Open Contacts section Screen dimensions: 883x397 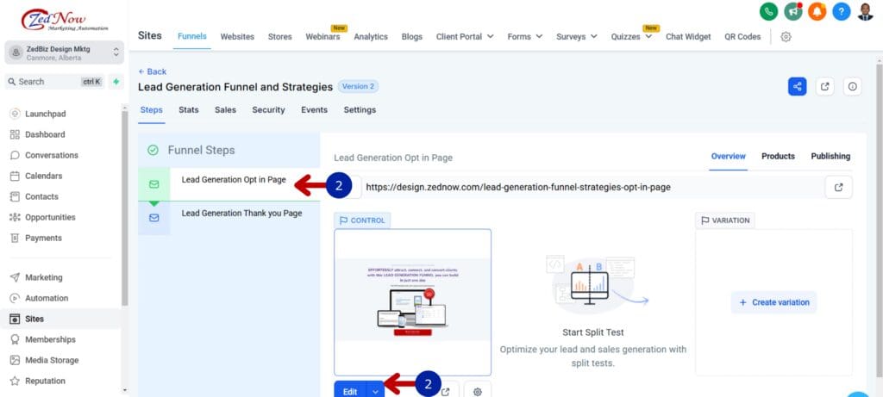pos(41,197)
